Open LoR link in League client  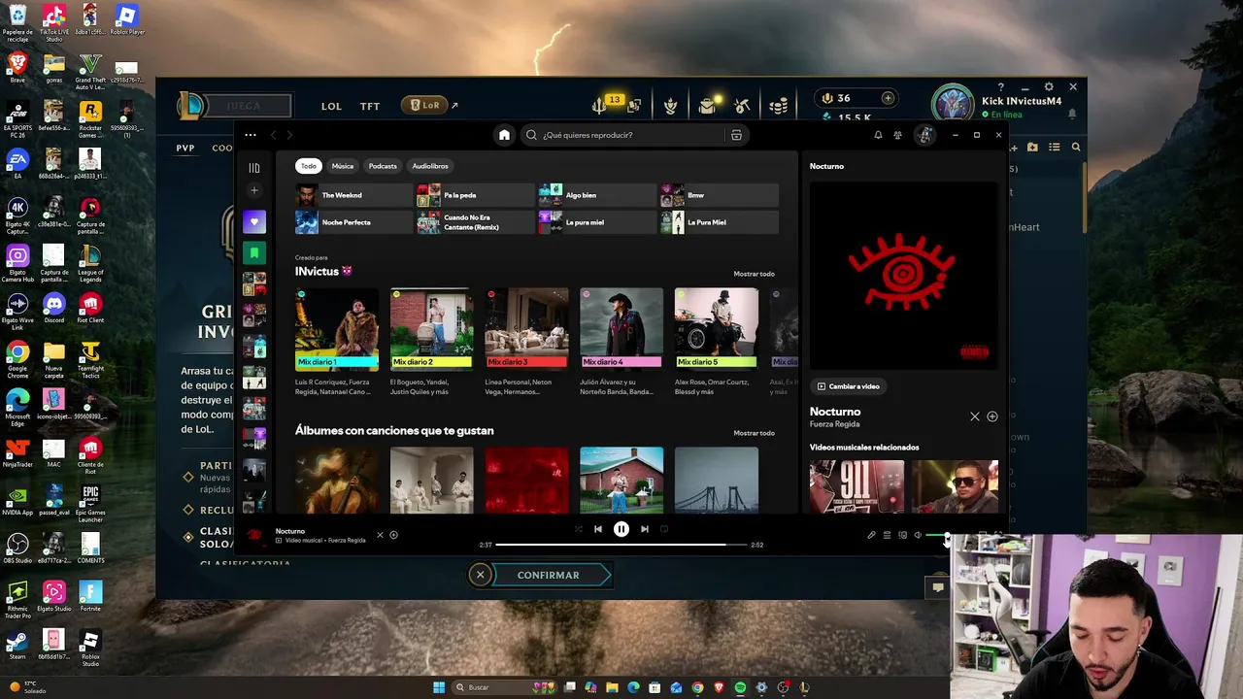tap(425, 105)
